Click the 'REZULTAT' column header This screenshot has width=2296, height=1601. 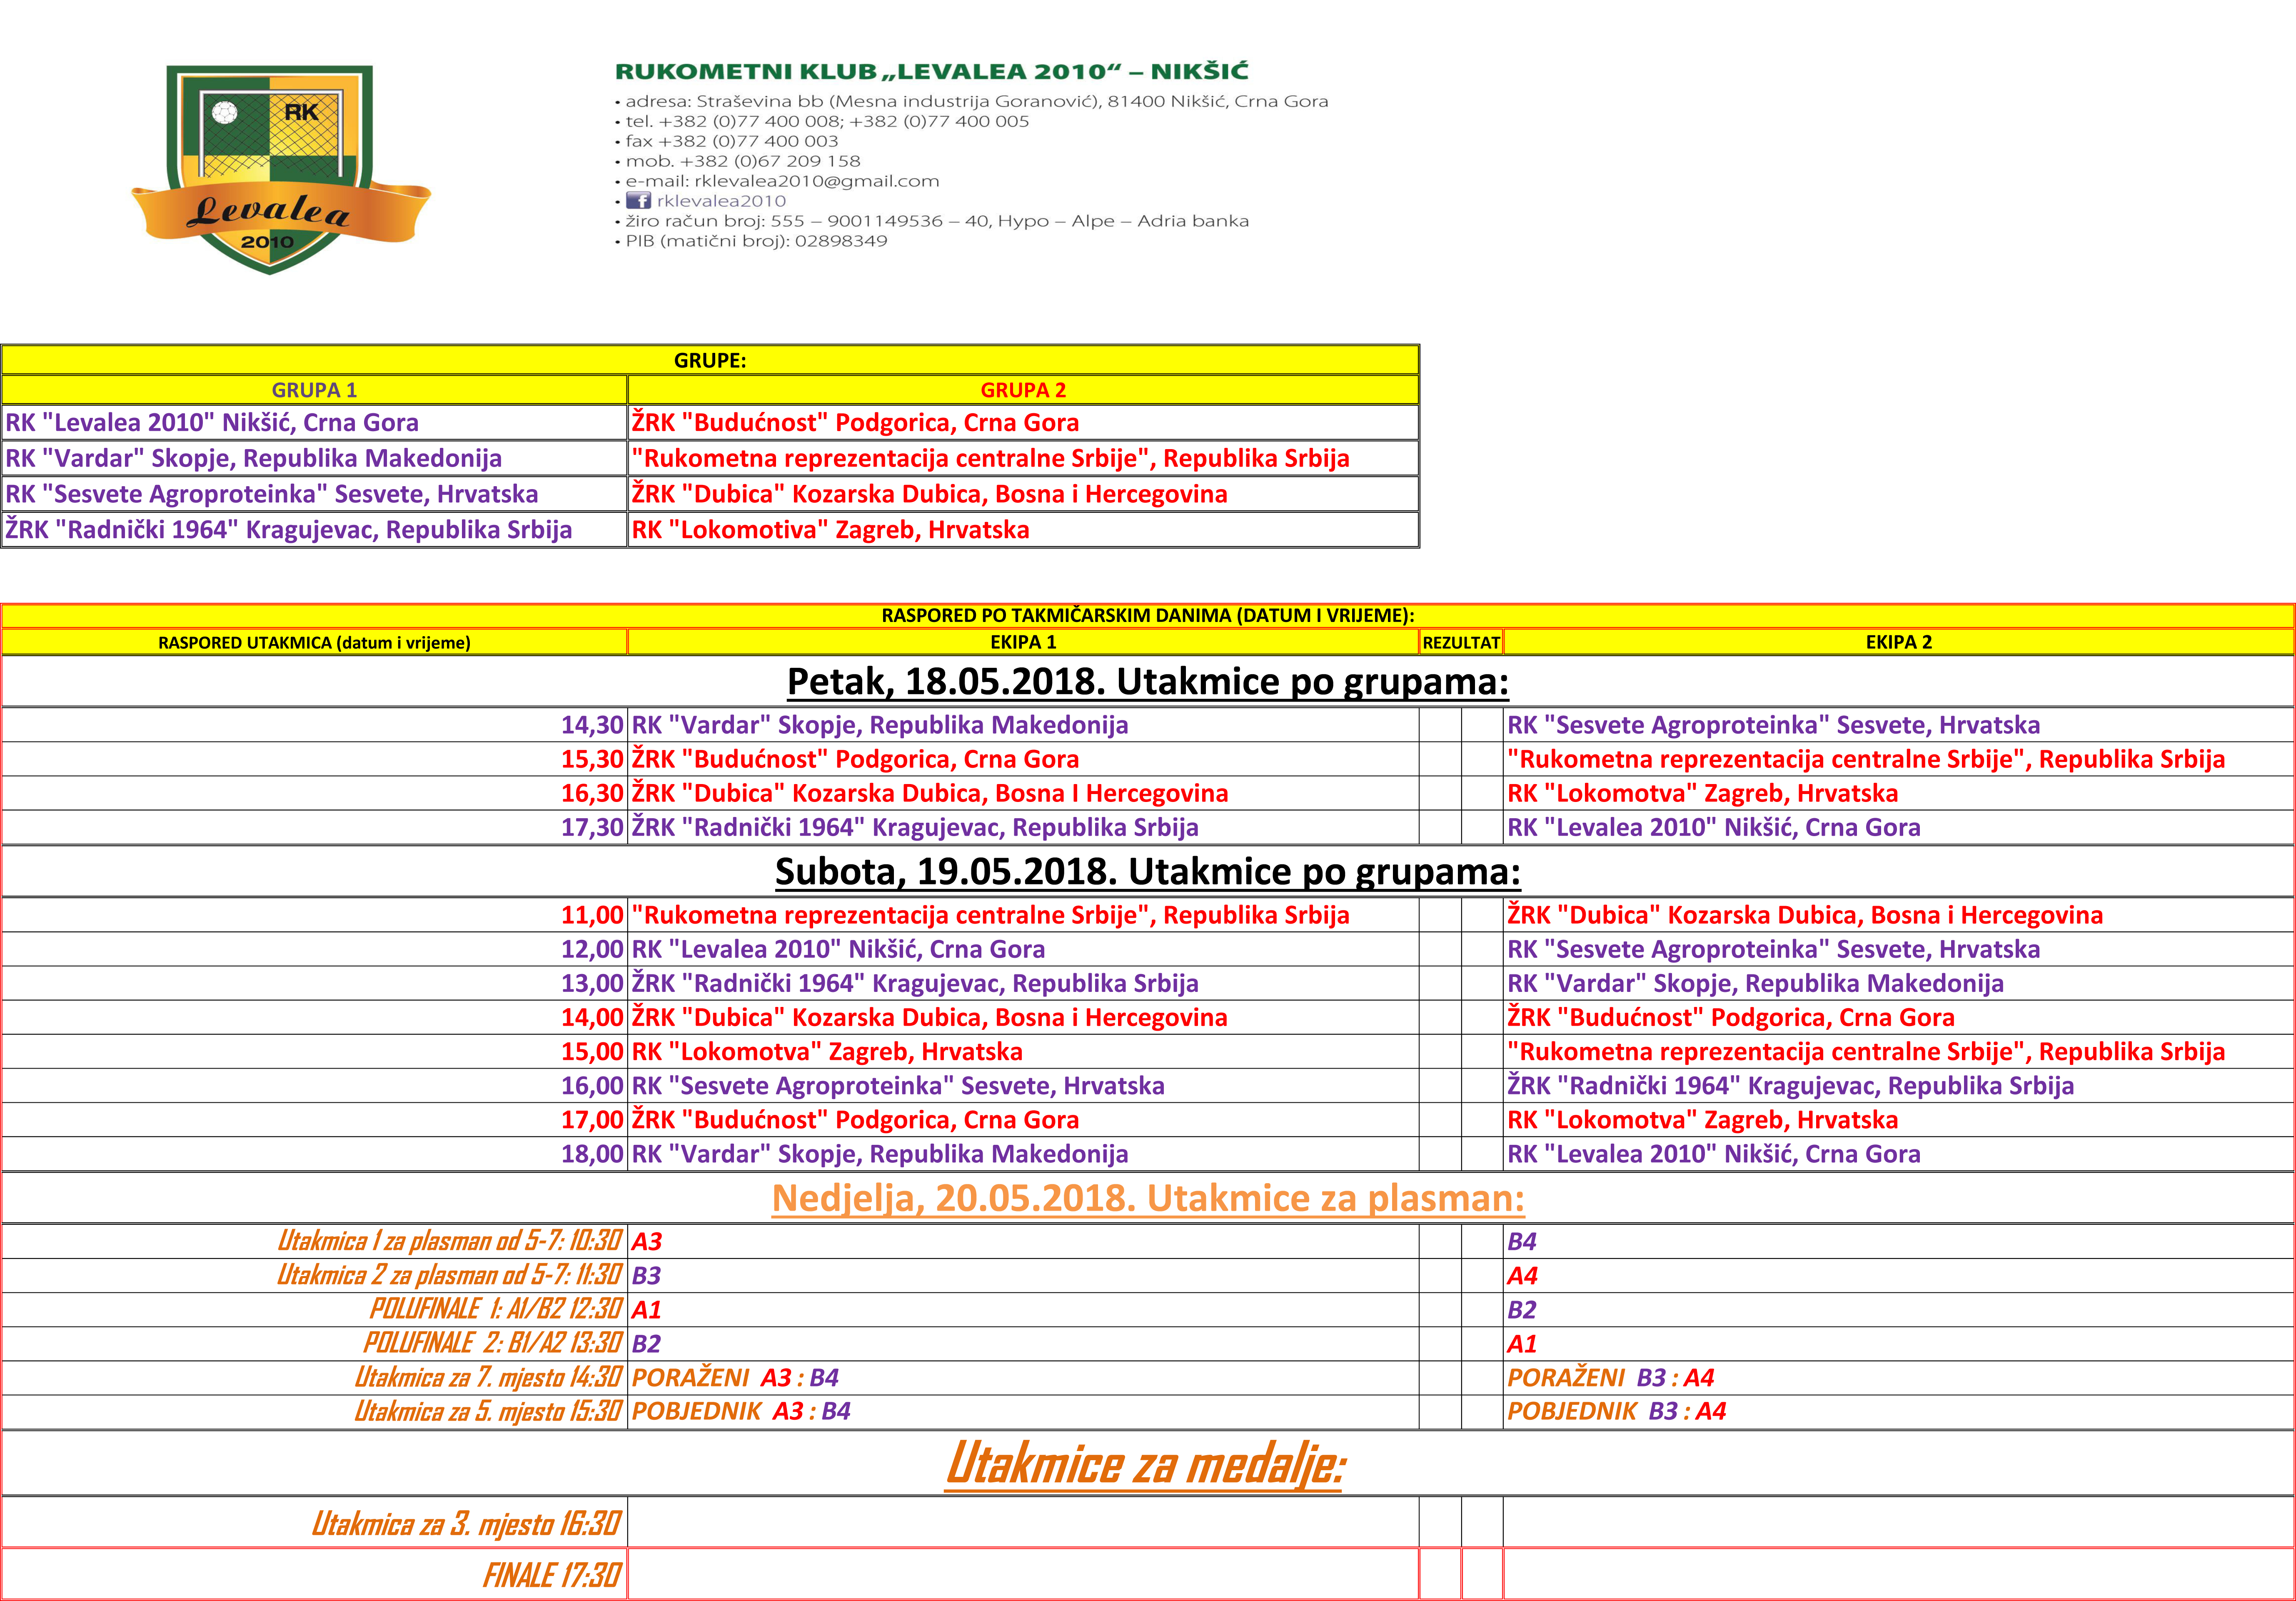coord(1461,642)
